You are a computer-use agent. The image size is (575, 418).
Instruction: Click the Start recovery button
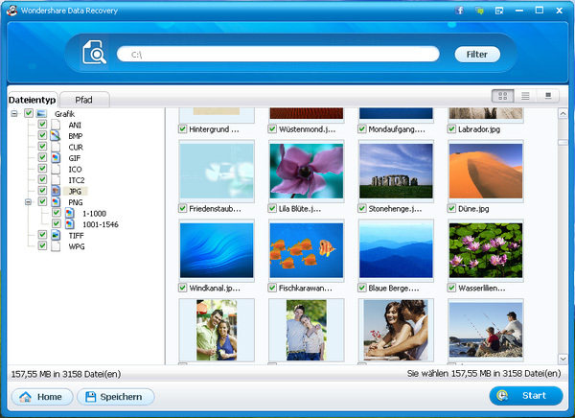(525, 396)
